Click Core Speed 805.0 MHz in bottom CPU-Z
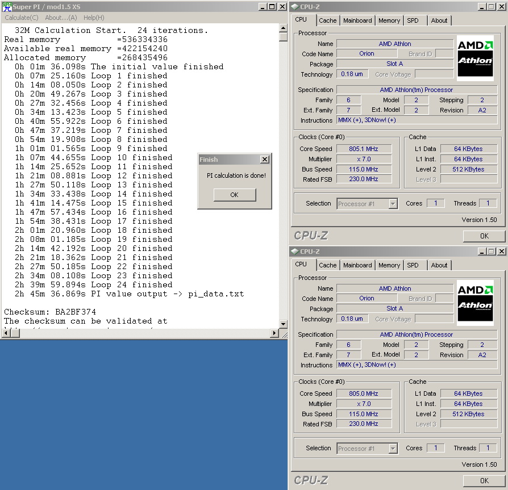Viewport: 508px width, 490px height. [x=364, y=393]
